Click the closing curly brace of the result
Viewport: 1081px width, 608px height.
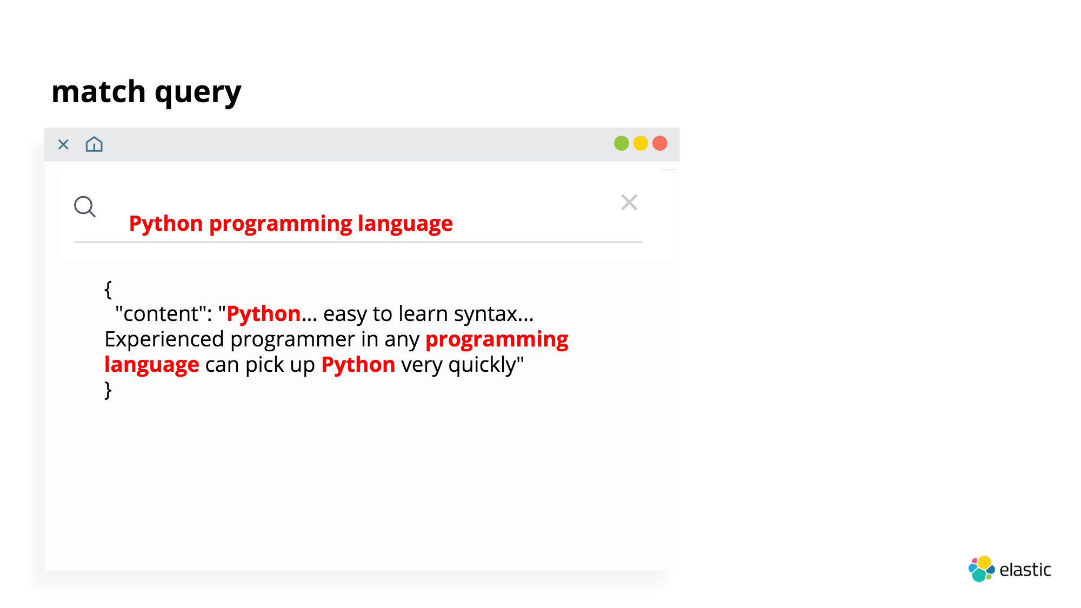tap(108, 390)
